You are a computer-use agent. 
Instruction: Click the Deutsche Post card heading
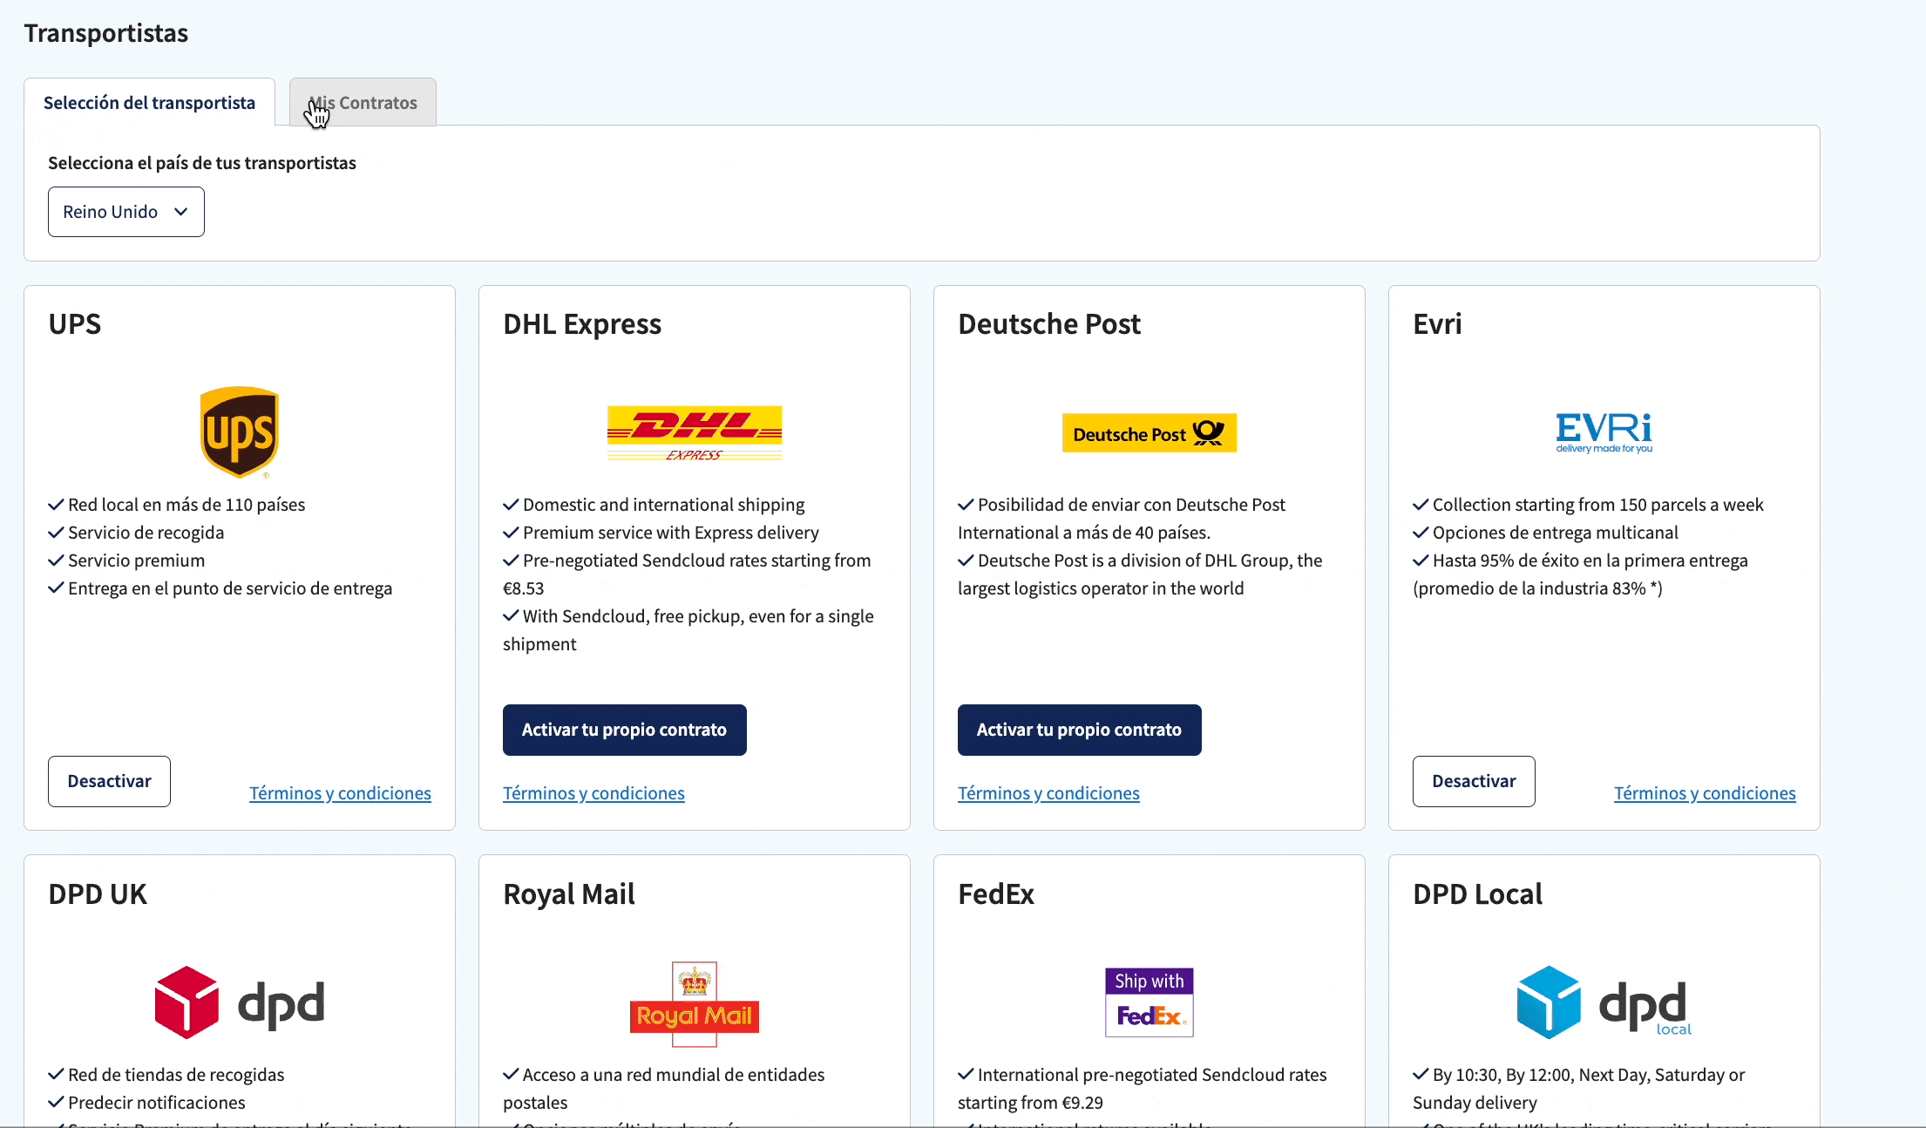[x=1049, y=324]
